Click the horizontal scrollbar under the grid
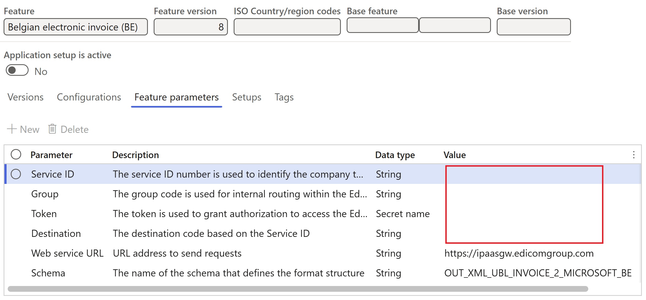This screenshot has height=300, width=646. coord(298,289)
